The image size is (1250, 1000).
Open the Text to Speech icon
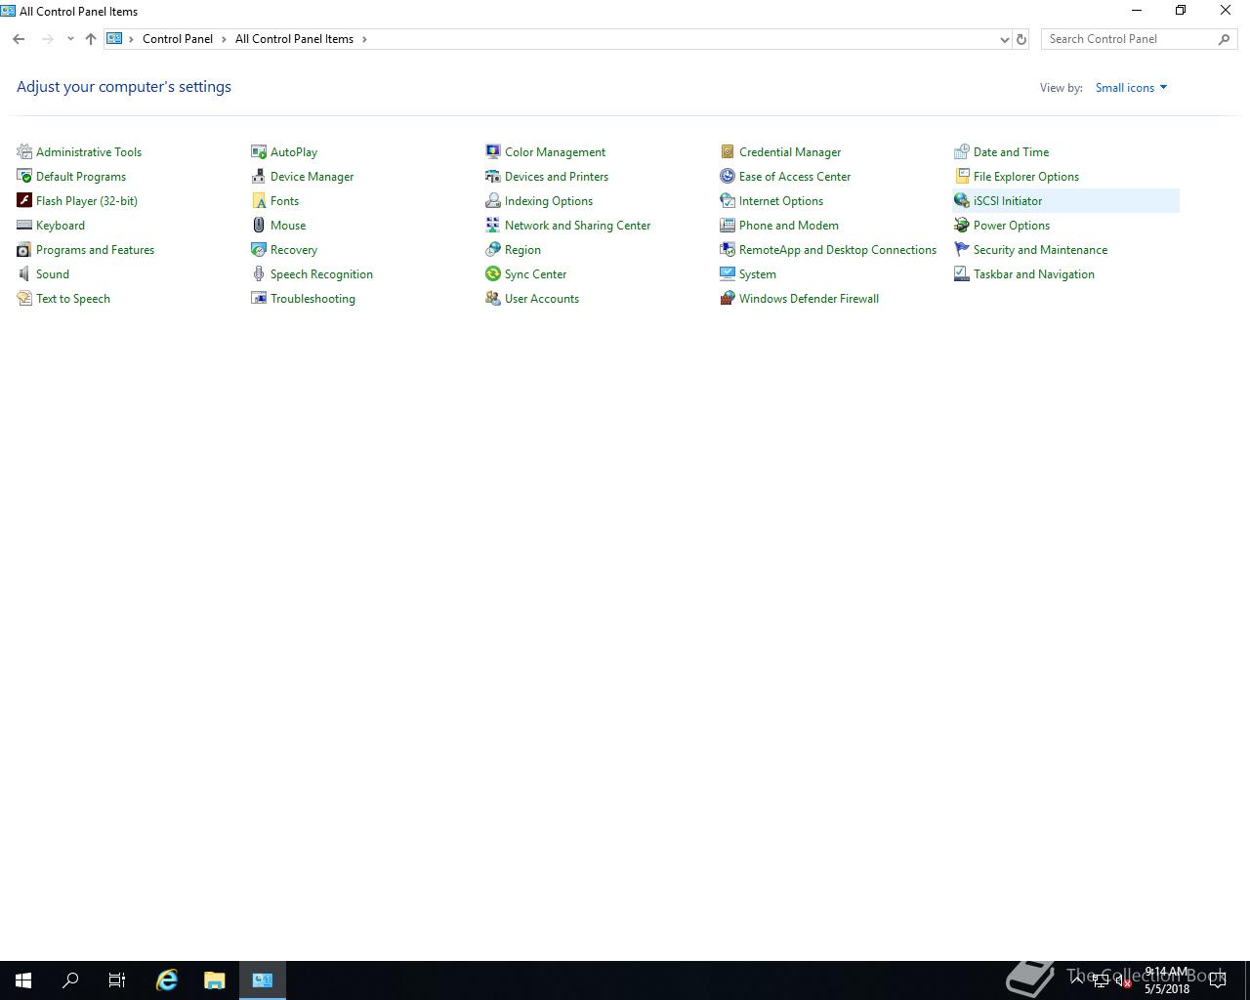(x=24, y=298)
